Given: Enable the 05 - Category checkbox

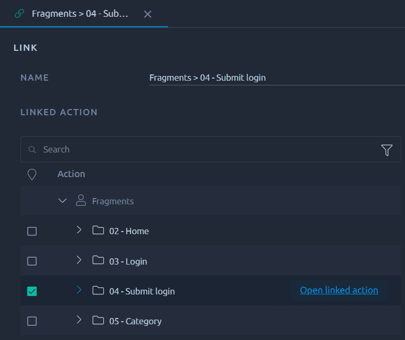Looking at the screenshot, I should pos(32,321).
